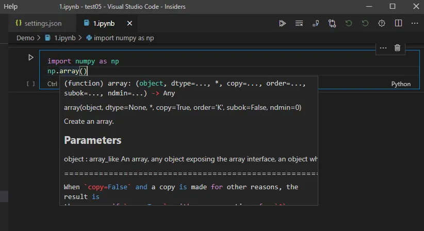Viewport: 424px width, 231px height.
Task: Click the variables export toolbar icon
Action: [315, 23]
